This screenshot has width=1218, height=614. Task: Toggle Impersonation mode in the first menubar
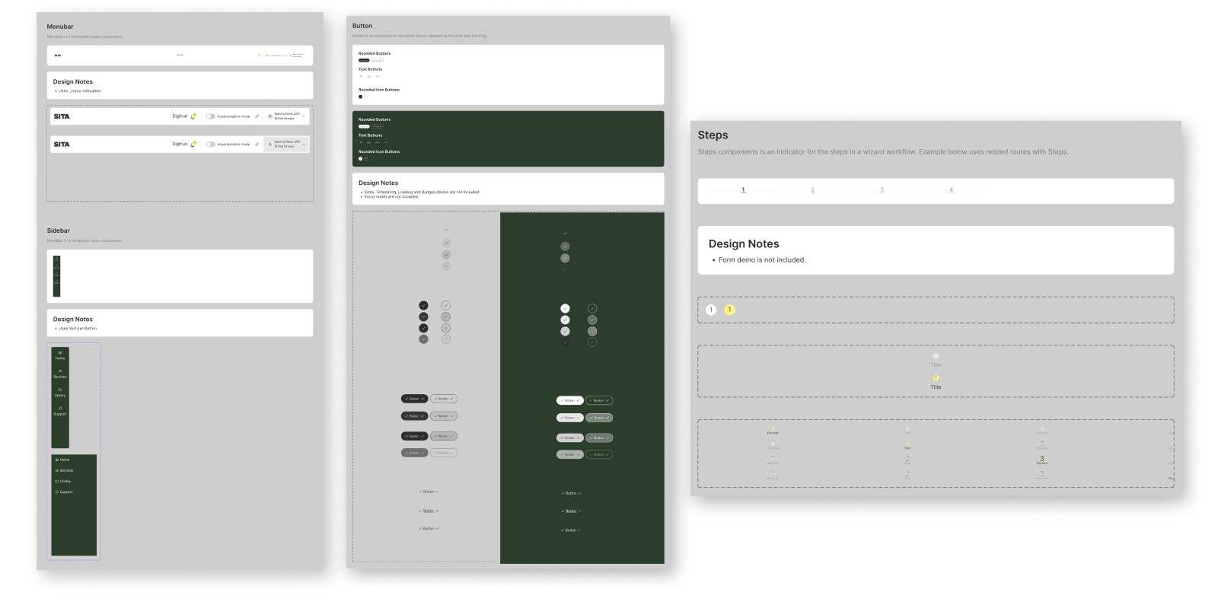pyautogui.click(x=210, y=116)
